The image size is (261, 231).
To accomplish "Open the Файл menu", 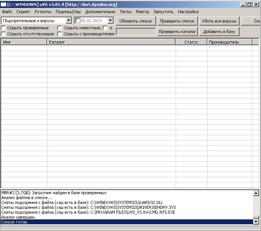I will [7, 12].
